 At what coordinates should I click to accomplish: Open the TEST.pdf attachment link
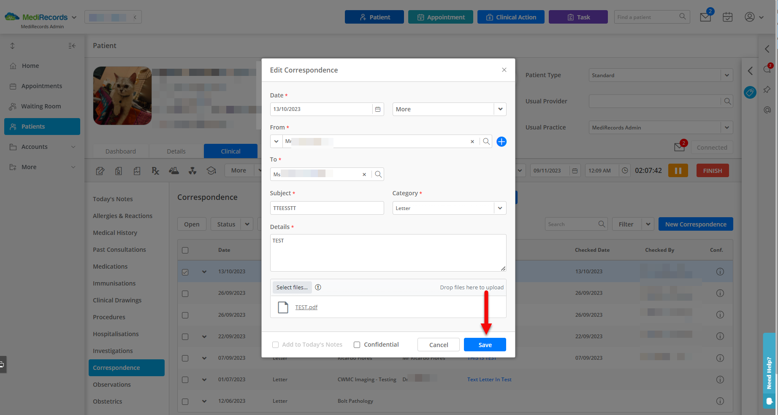306,307
